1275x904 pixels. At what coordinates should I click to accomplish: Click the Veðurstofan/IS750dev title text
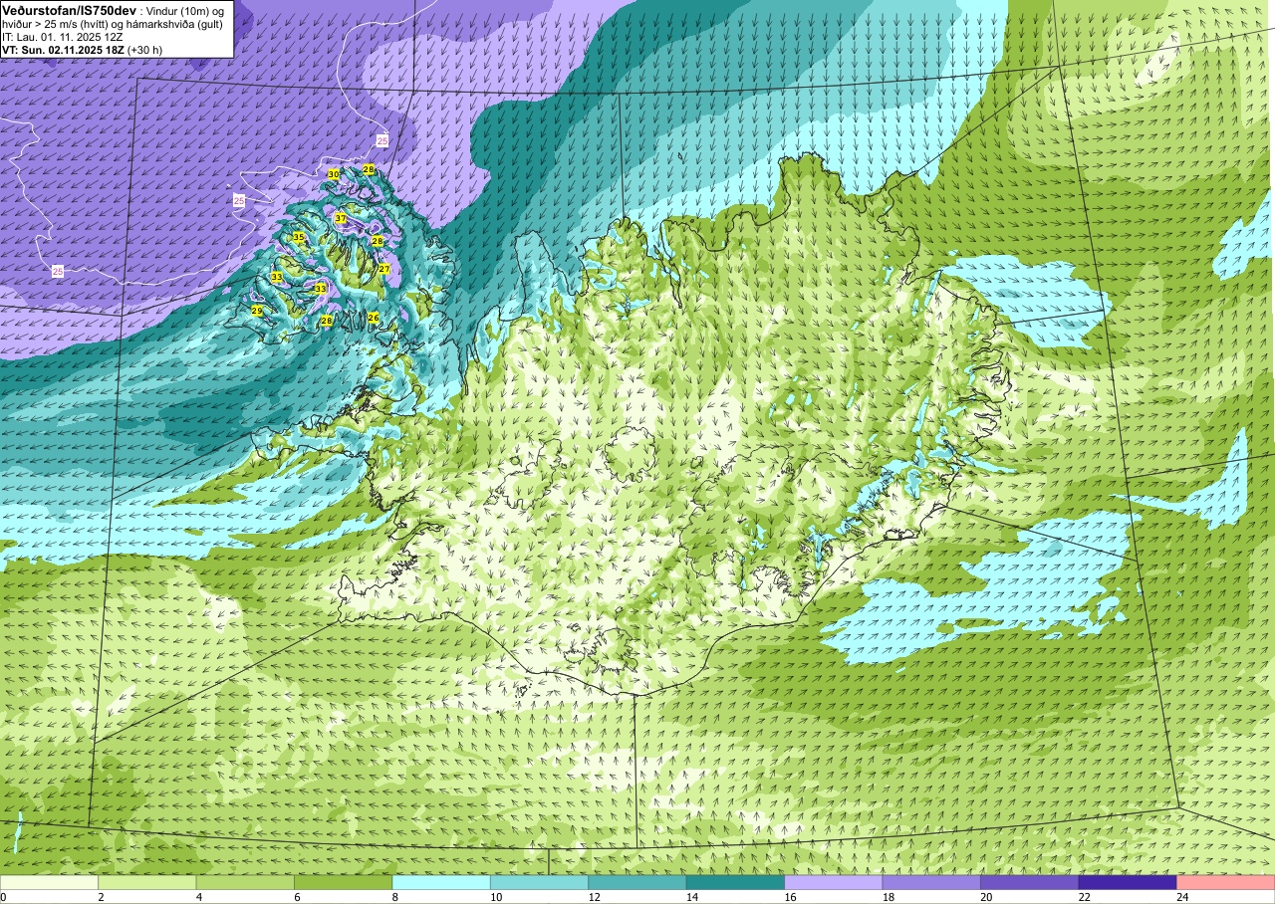[x=69, y=10]
